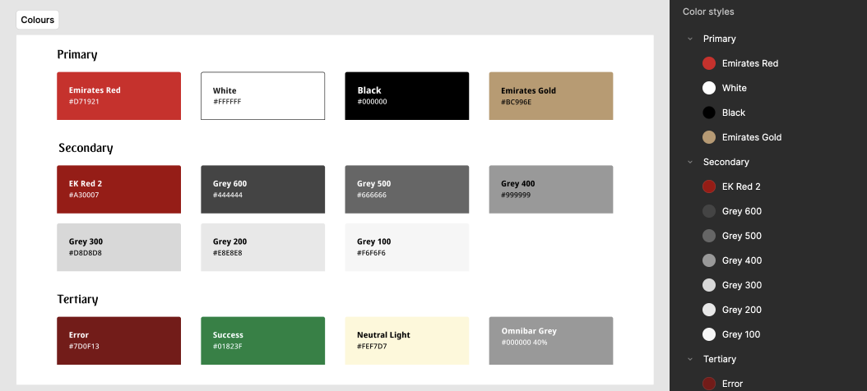Viewport: 867px width, 391px height.
Task: Select the White #FFFFFF card
Action: [x=262, y=95]
